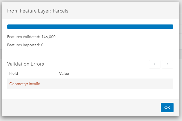Image resolution: width=182 pixels, height=121 pixels.
Task: Click the Features Imported: 0 text
Action: (x=25, y=45)
